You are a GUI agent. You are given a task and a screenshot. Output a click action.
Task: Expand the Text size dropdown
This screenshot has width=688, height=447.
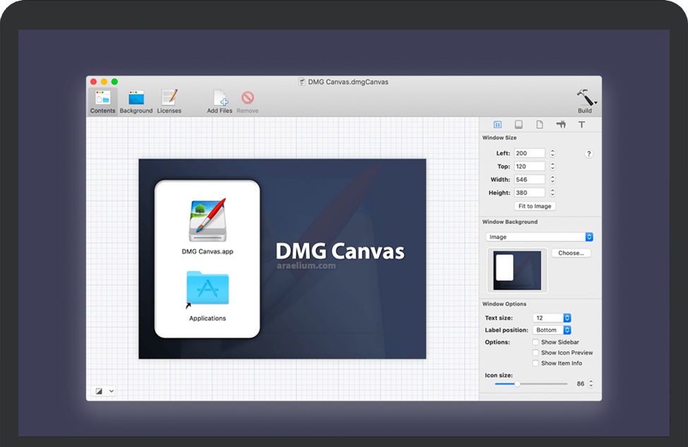552,318
